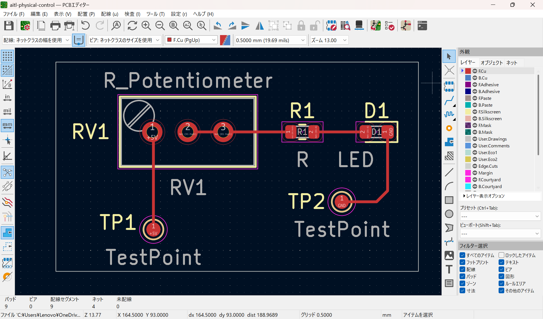
Task: Open the 配線 menu
Action: 109,14
